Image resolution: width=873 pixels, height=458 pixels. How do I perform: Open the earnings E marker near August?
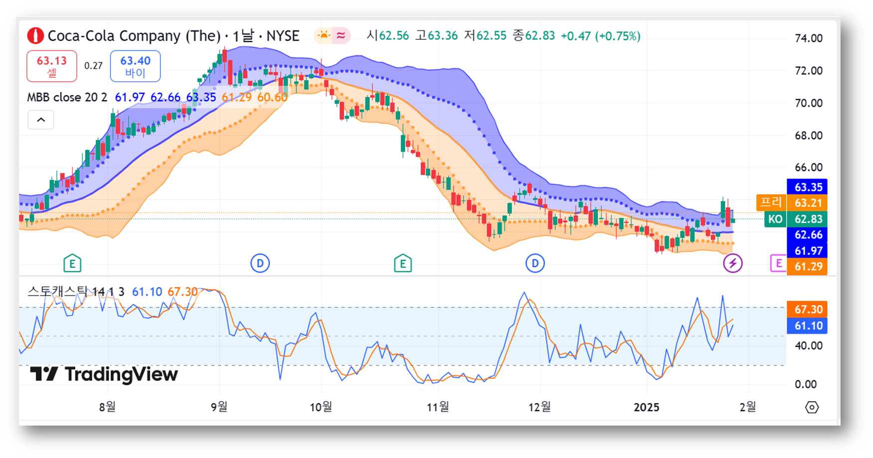click(x=72, y=263)
